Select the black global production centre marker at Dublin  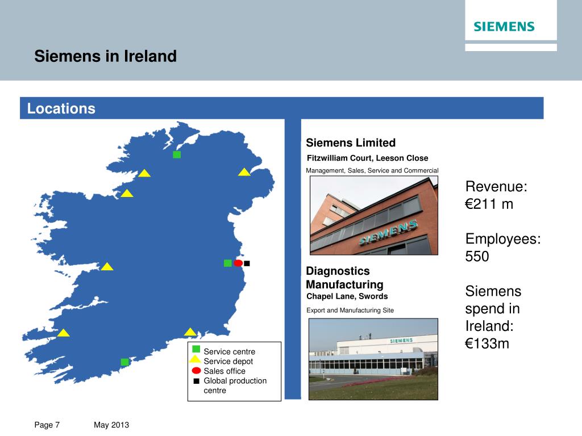(x=247, y=263)
